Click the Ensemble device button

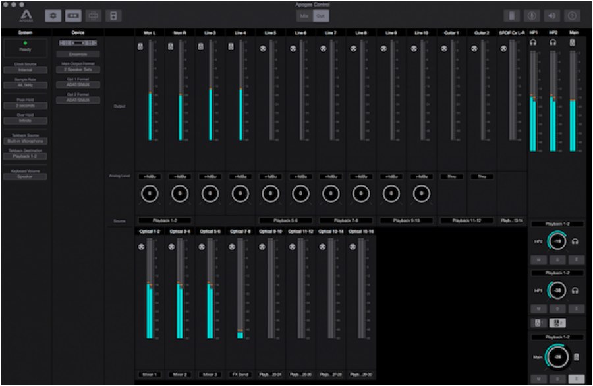[78, 54]
